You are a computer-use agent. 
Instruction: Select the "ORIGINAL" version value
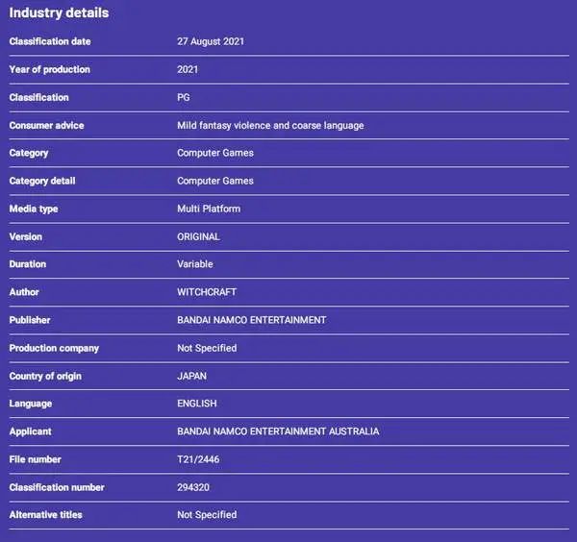coord(199,236)
